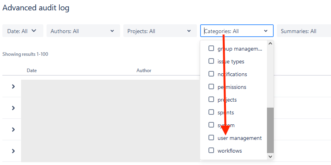
Task: Open the Summaries: All filter
Action: (302, 31)
